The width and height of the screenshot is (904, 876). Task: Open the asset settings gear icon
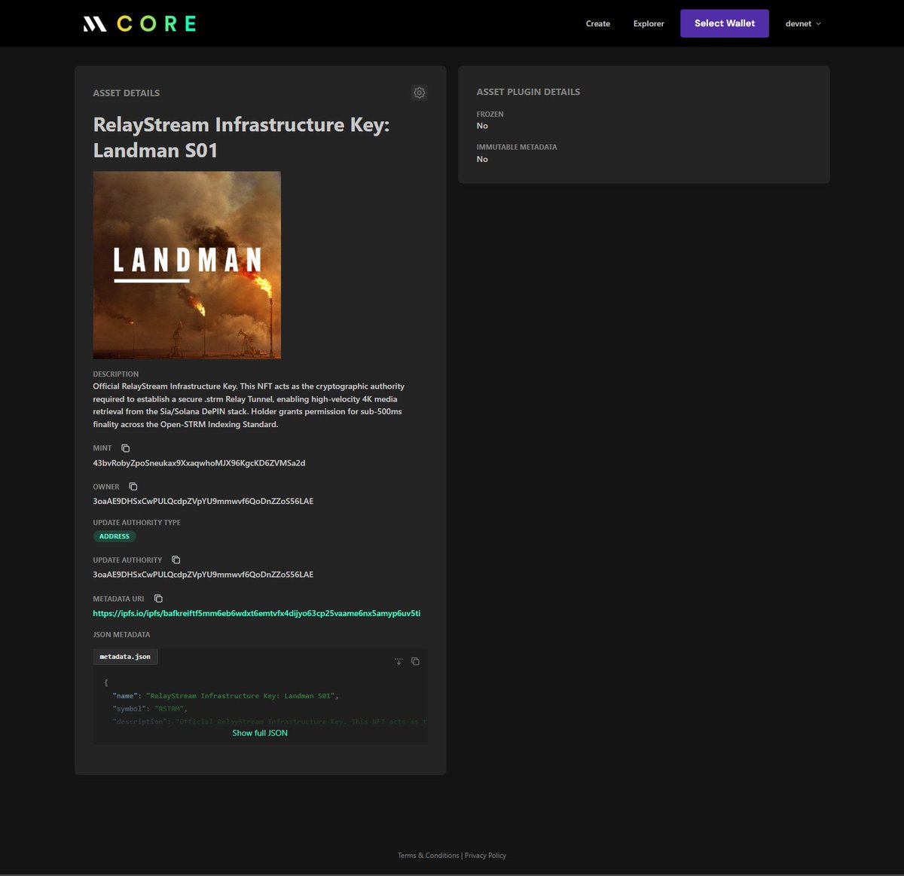[420, 93]
